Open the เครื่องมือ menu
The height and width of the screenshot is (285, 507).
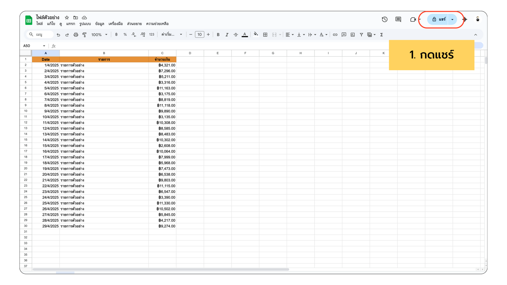(116, 24)
